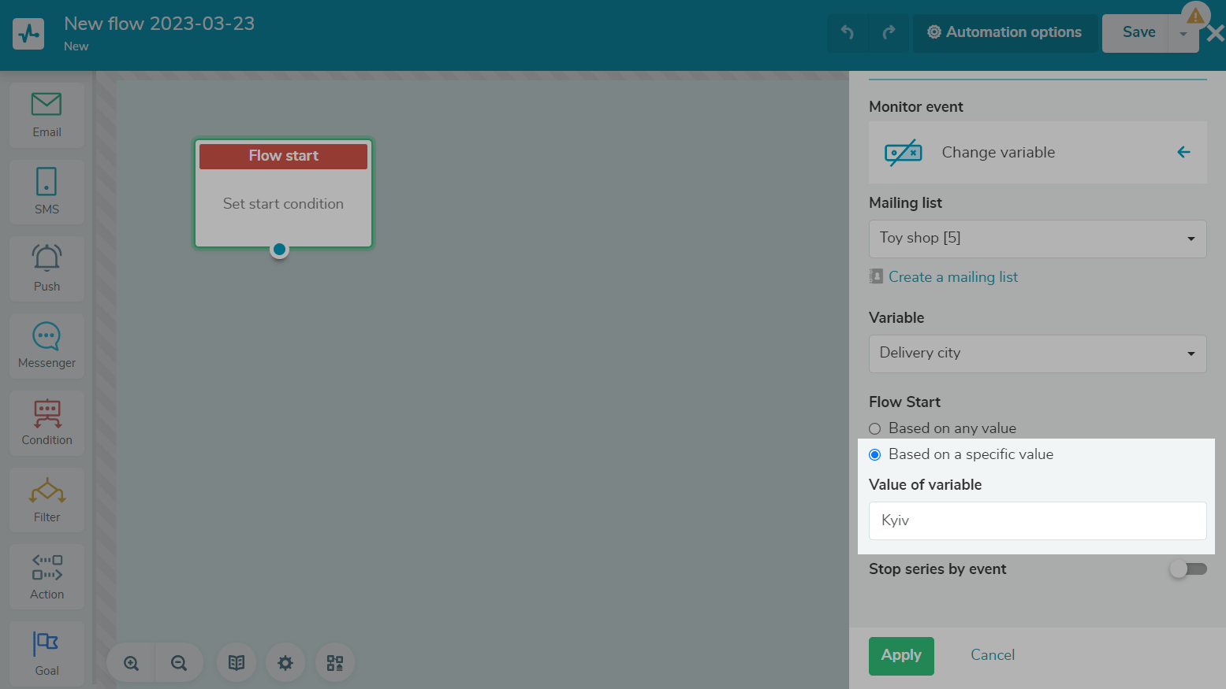
Task: Add an SMS block from sidebar
Action: tap(47, 191)
